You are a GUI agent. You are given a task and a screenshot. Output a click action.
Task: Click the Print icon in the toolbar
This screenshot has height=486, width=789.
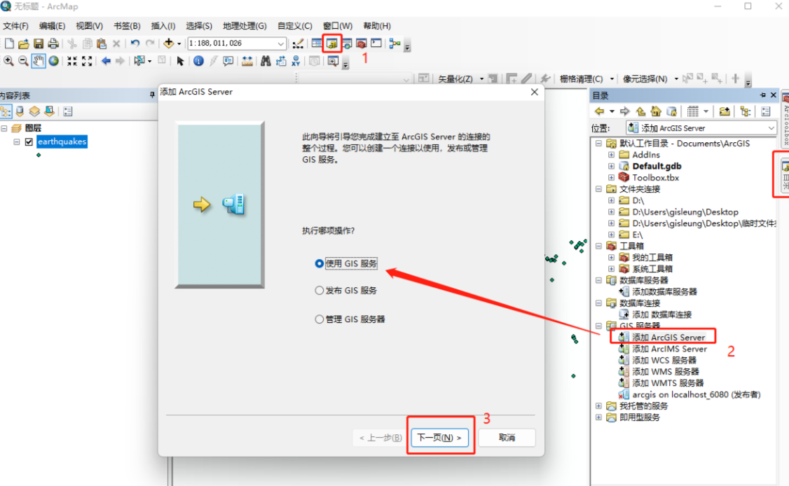[x=53, y=44]
